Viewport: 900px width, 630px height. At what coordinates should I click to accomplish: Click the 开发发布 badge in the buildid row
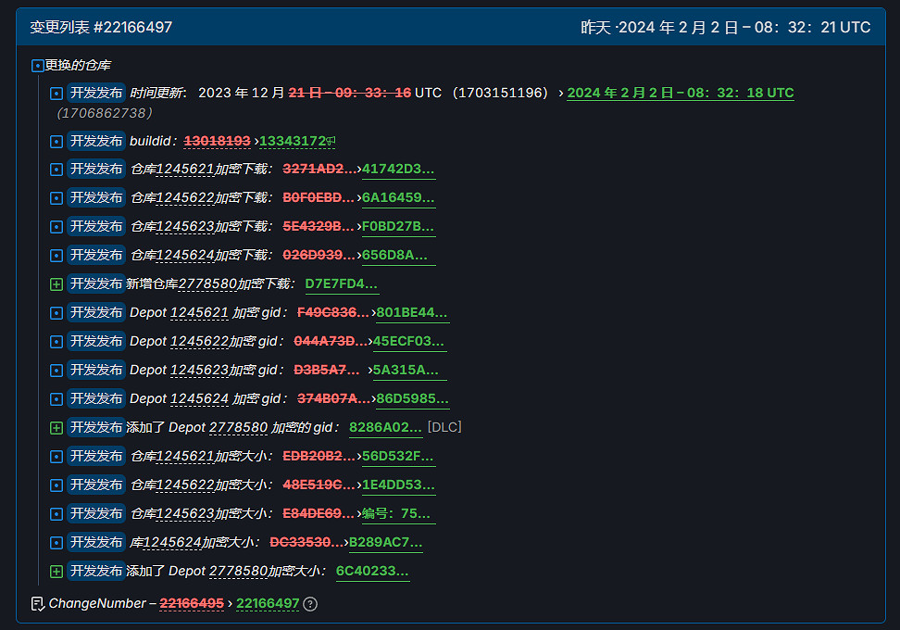tap(96, 142)
